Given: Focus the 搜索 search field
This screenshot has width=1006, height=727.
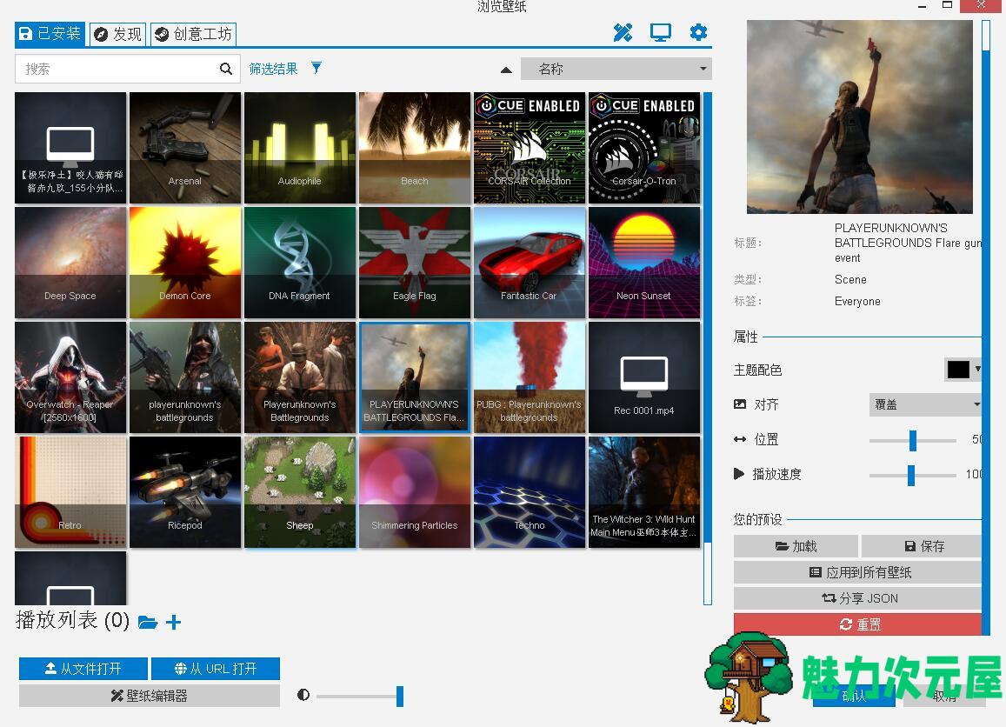Looking at the screenshot, I should coord(126,69).
